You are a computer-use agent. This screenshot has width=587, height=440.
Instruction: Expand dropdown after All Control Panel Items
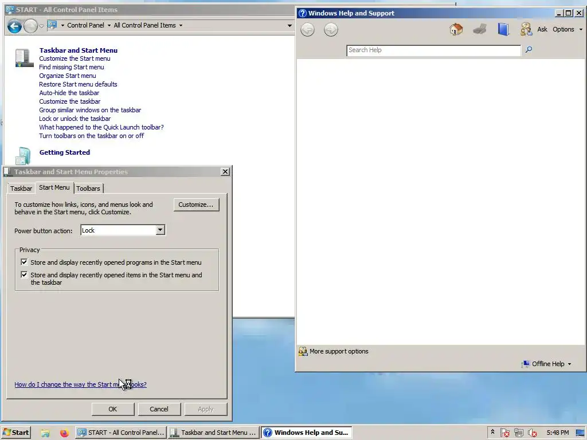click(x=181, y=25)
